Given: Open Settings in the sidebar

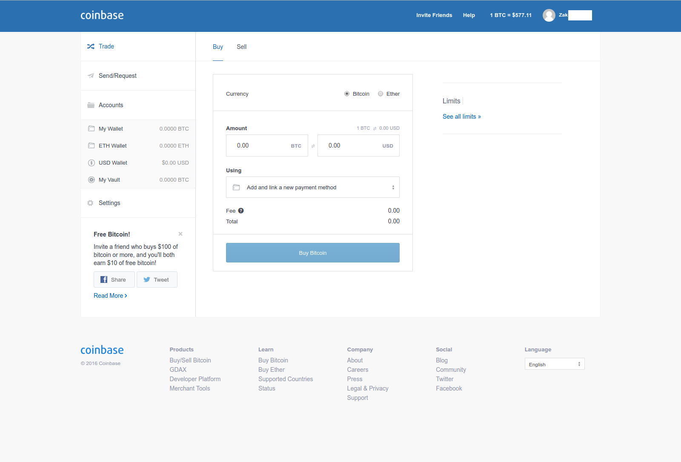Looking at the screenshot, I should [138, 203].
